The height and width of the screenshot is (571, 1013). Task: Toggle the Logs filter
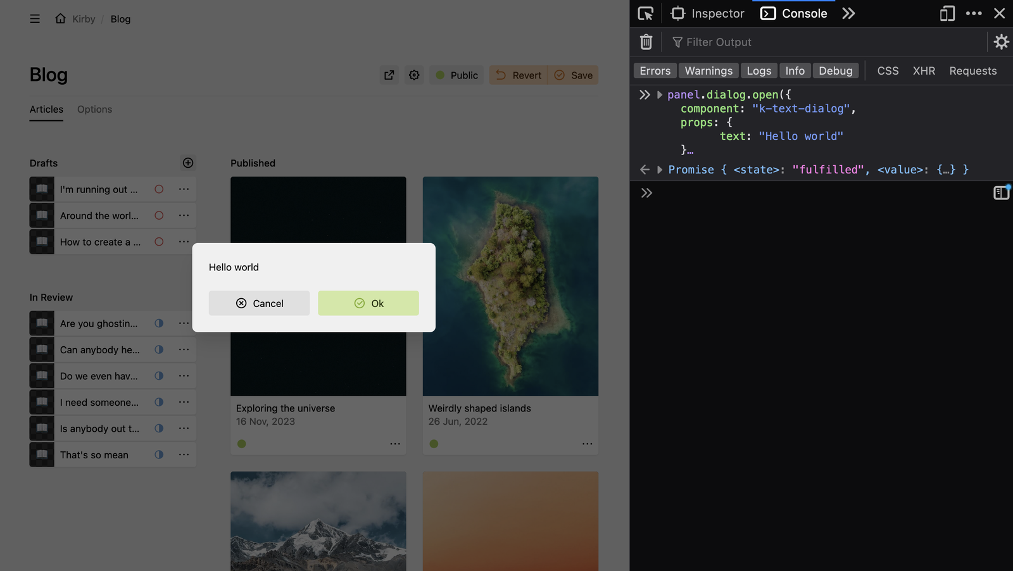pyautogui.click(x=758, y=71)
